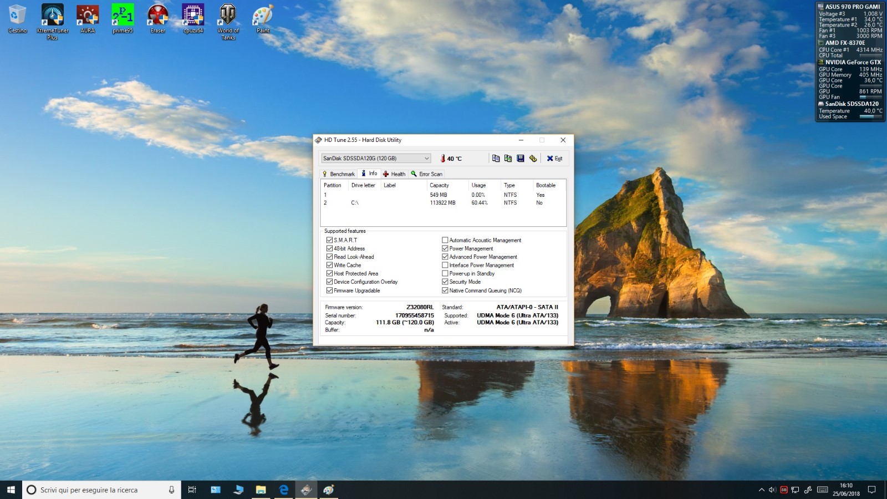The image size is (887, 499).
Task: Open the Error Scan tab
Action: pos(426,174)
